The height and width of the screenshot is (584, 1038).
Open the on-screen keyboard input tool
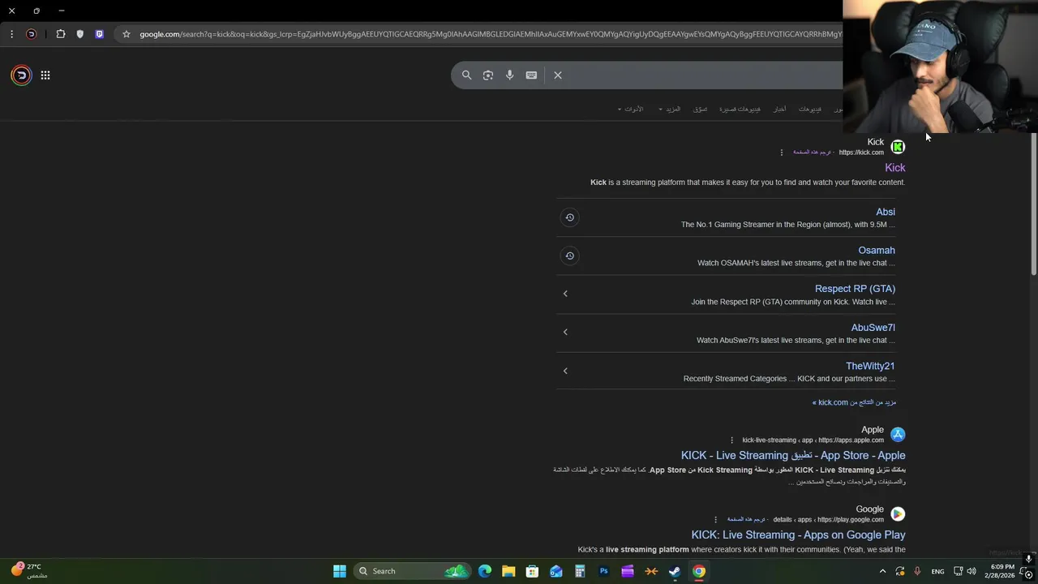[531, 75]
